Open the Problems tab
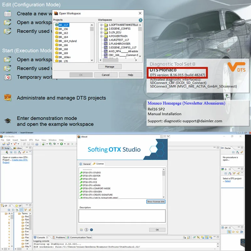The image size is (251, 251). pos(59,238)
